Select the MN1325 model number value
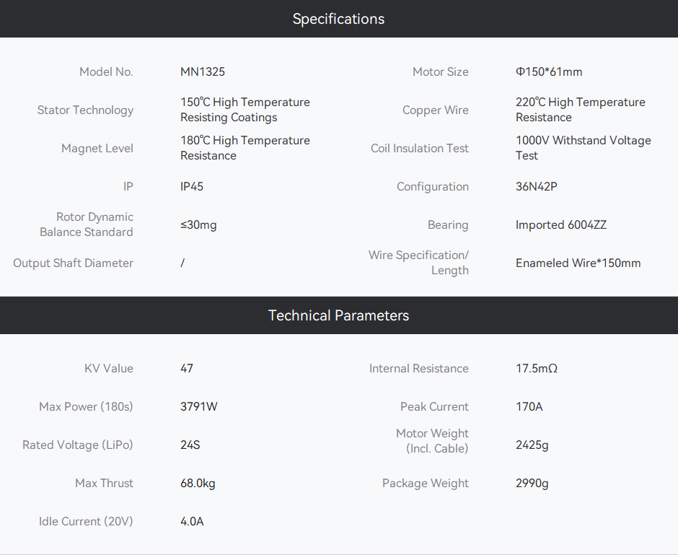 coord(203,71)
